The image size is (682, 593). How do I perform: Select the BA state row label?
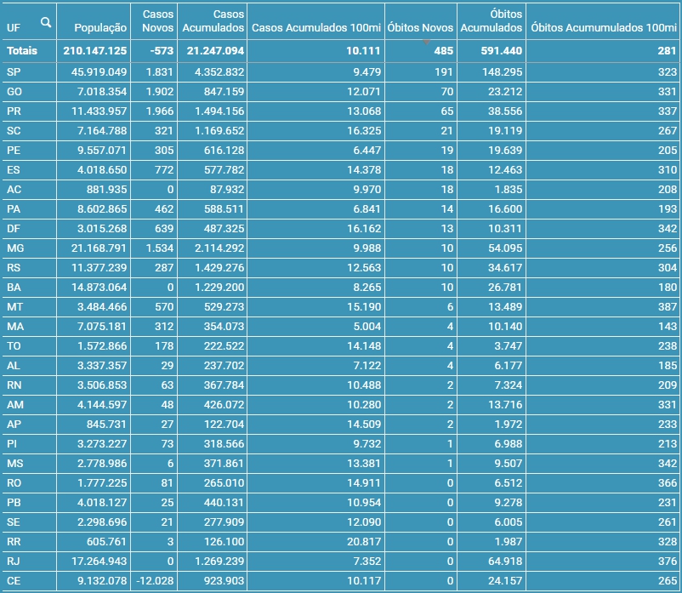[x=14, y=287]
